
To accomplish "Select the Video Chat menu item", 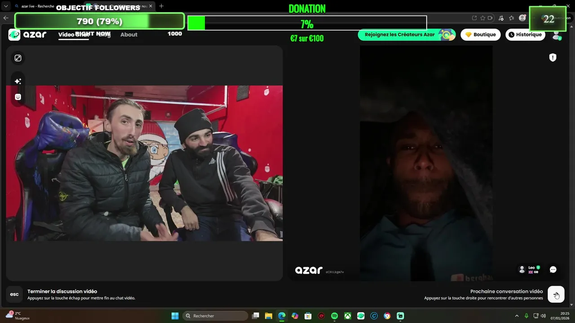I will tap(73, 35).
